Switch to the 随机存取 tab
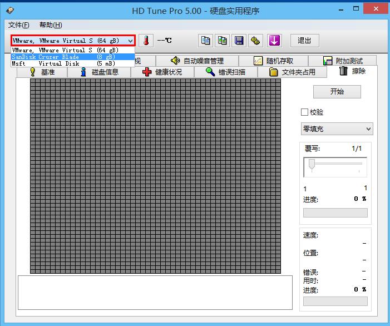Image resolution: width=390 pixels, height=326 pixels. pos(274,61)
